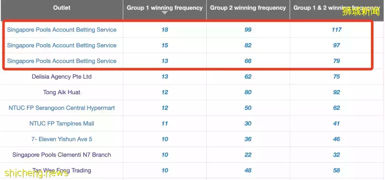Sort by Group 1 & 2 winning frequency header
Viewport: 385px width, 180px height.
[337, 8]
